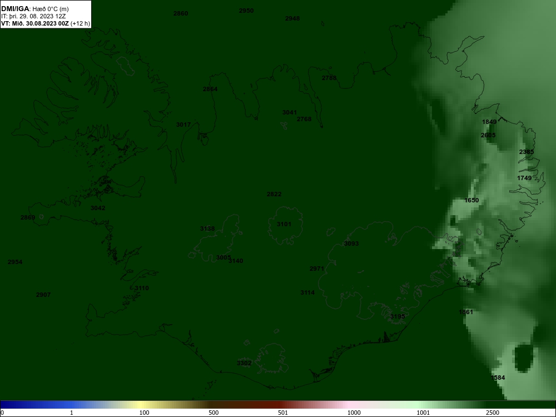Click the 3042 value on the map
This screenshot has height=417, width=556.
pyautogui.click(x=97, y=208)
